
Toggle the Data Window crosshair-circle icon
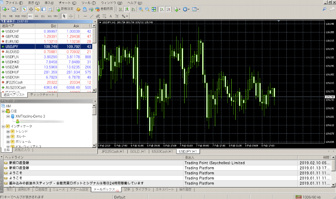click(31, 9)
